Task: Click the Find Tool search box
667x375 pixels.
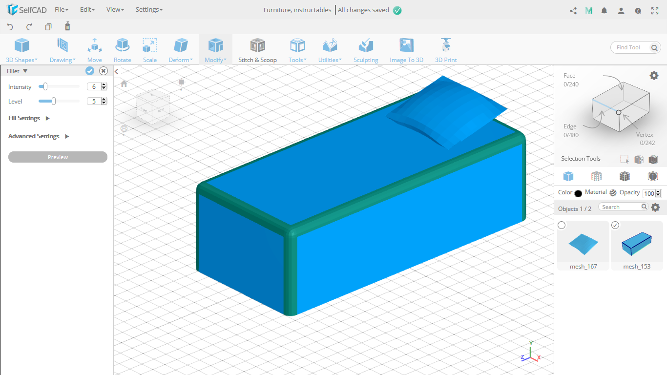Action: pyautogui.click(x=636, y=47)
